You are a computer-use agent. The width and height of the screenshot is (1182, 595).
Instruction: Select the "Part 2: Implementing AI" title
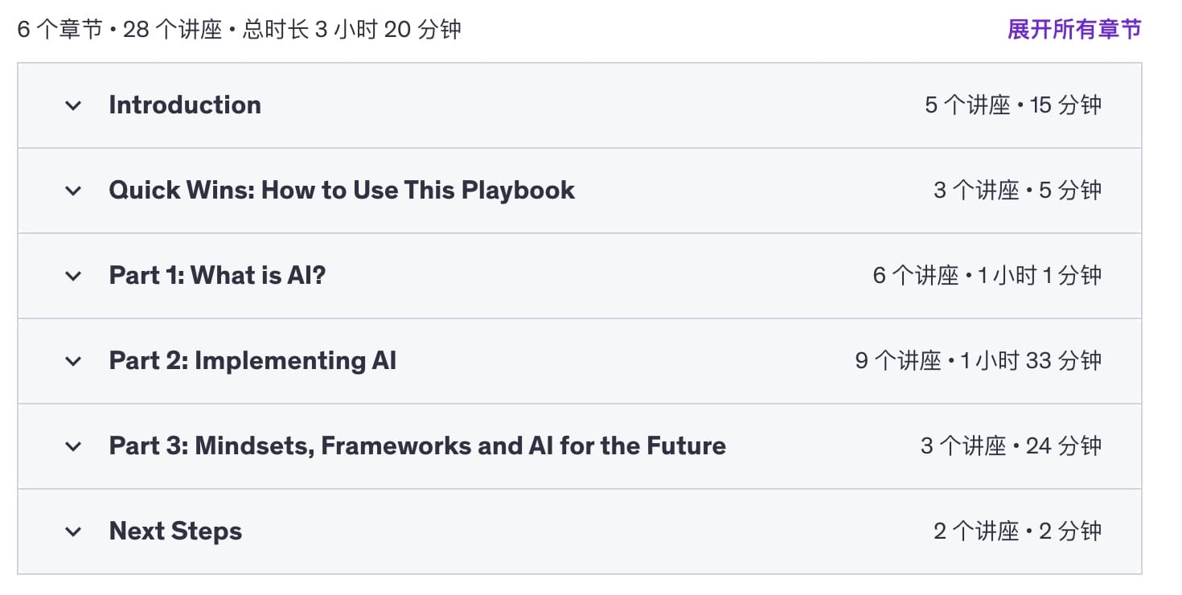pos(252,361)
